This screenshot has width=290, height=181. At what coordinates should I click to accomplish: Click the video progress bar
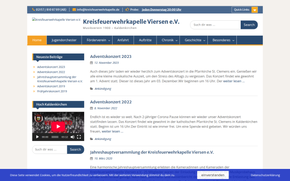point(55,137)
